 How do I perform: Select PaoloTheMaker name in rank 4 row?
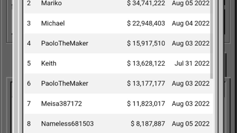65,43
